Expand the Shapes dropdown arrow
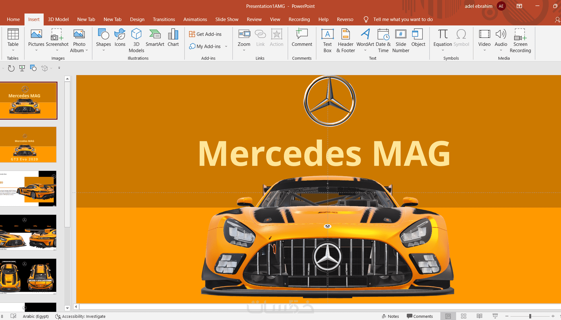Screen dimensions: 561x320 (103, 50)
